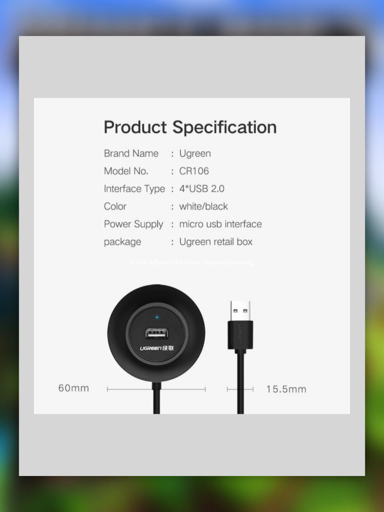Click the 60mm dimension label
Viewport: 384px width, 512px height.
tap(74, 388)
